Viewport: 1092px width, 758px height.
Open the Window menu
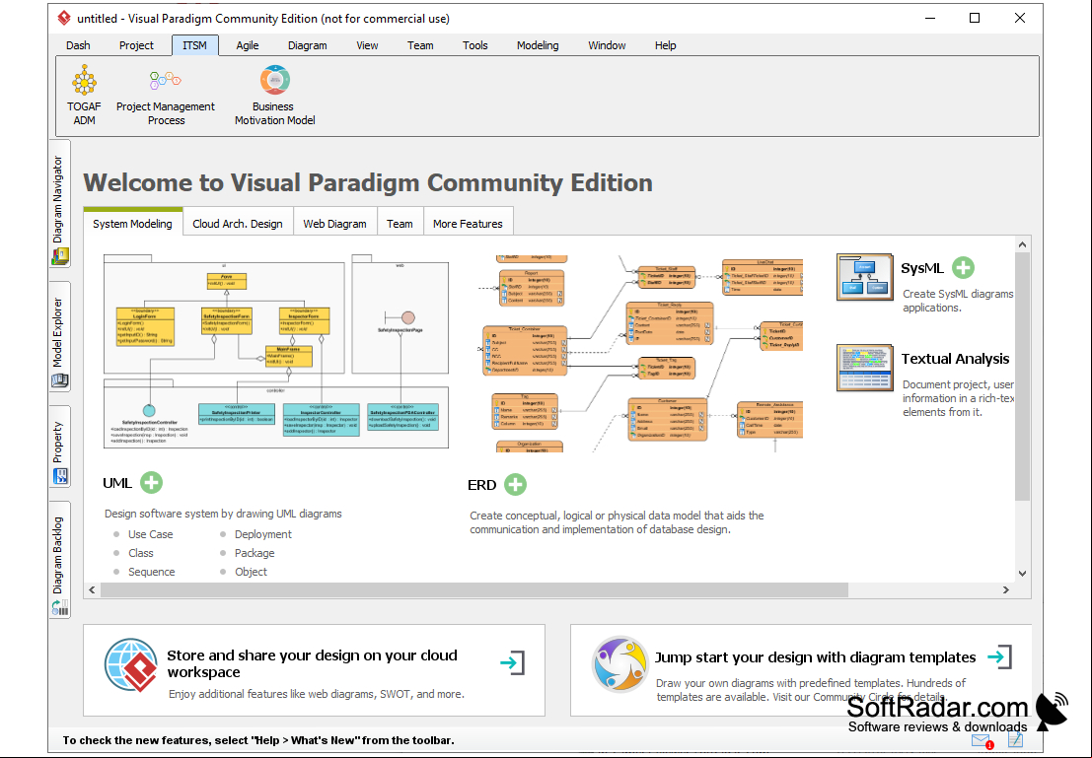[x=607, y=45]
